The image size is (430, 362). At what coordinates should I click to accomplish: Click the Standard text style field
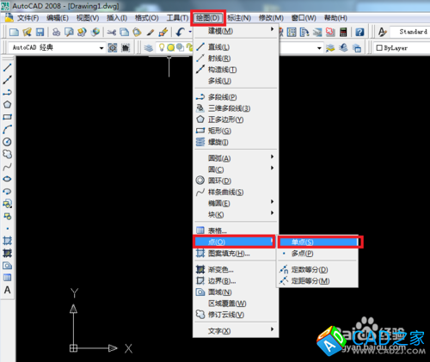pyautogui.click(x=410, y=32)
